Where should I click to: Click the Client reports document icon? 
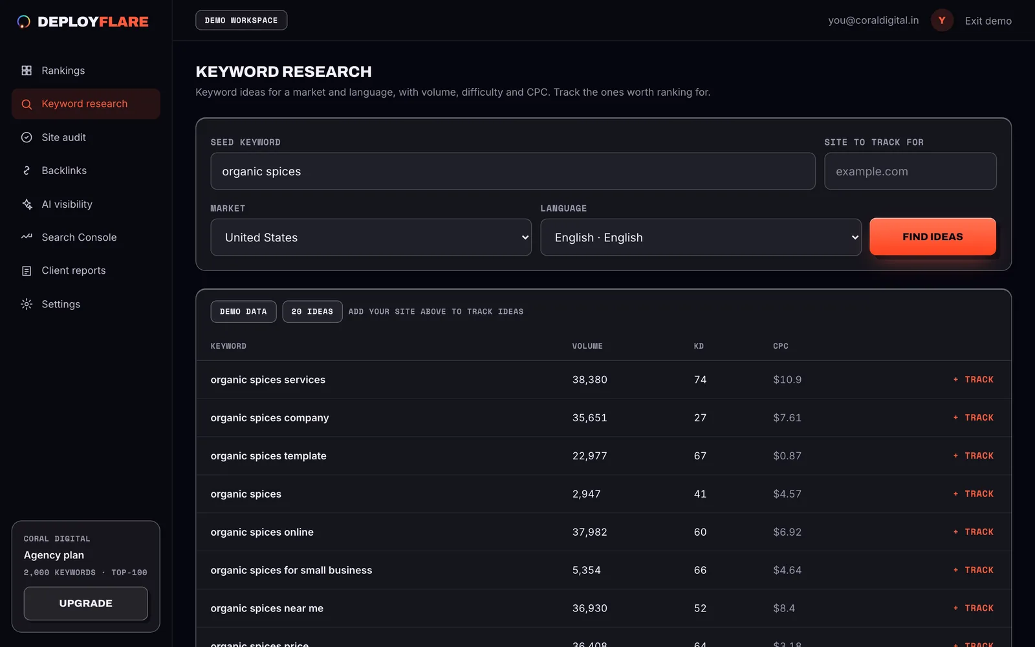(x=27, y=271)
